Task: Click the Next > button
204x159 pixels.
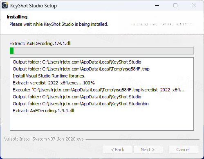Action: coord(148,150)
